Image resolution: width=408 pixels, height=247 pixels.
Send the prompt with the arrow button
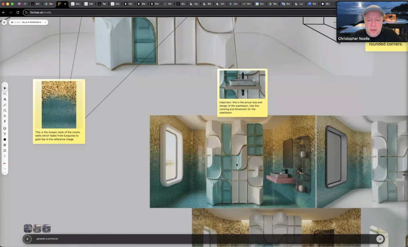click(x=379, y=239)
